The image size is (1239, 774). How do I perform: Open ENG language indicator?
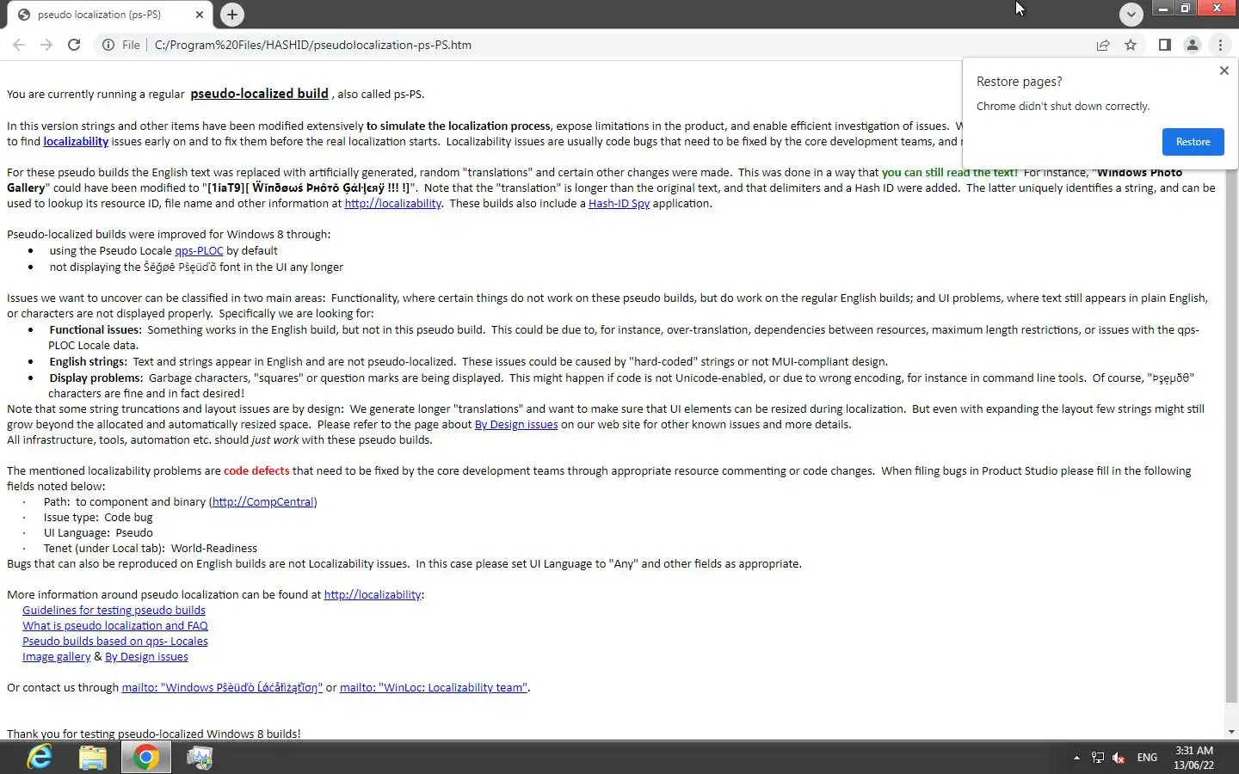click(1147, 758)
